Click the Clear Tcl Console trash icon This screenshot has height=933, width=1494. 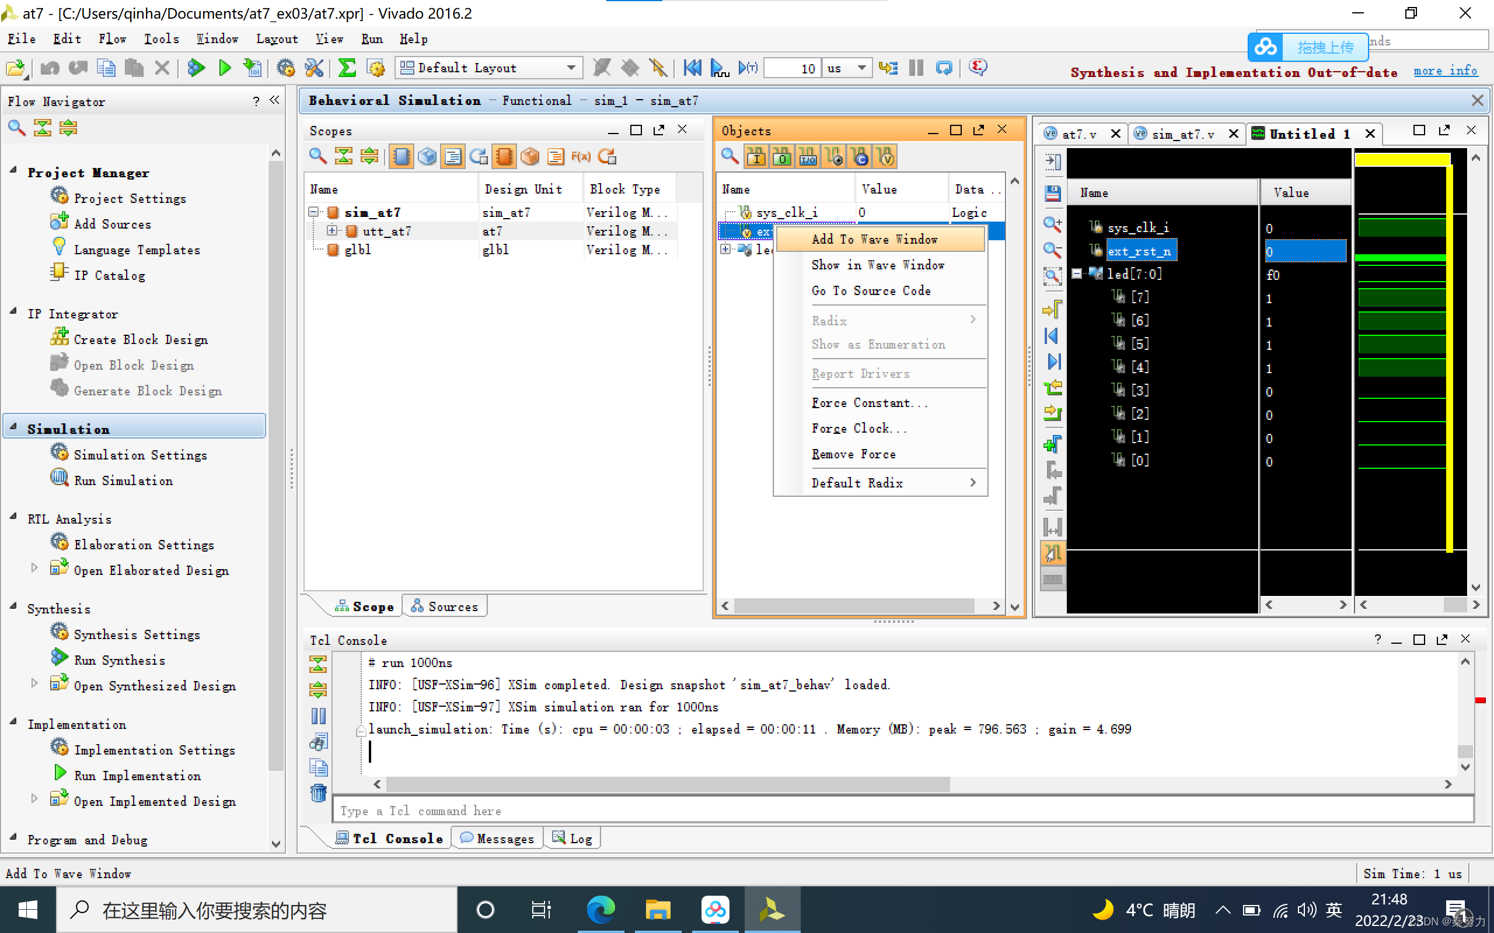pos(319,793)
